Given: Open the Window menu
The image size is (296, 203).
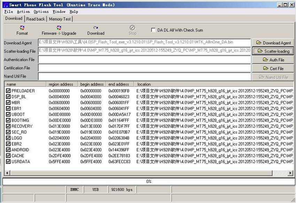Looking at the screenshot, I should (x=59, y=12).
